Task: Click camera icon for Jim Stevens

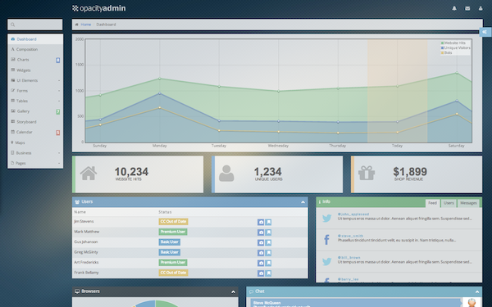Action: [x=261, y=222]
